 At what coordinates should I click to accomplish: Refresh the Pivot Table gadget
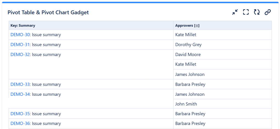pyautogui.click(x=257, y=12)
